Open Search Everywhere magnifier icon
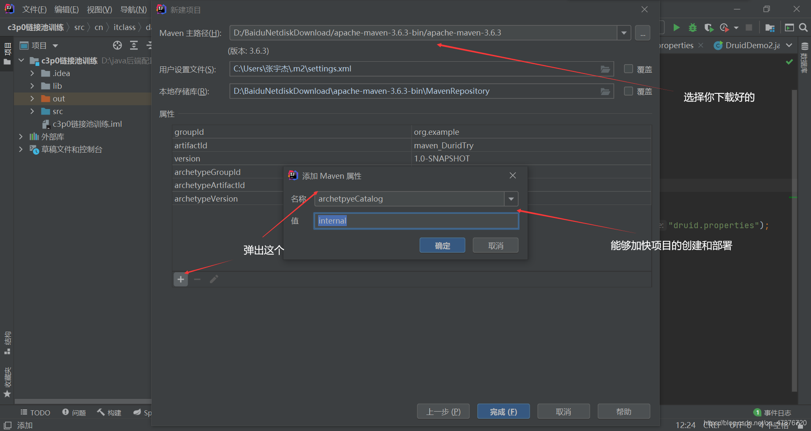The image size is (811, 431). (x=803, y=27)
